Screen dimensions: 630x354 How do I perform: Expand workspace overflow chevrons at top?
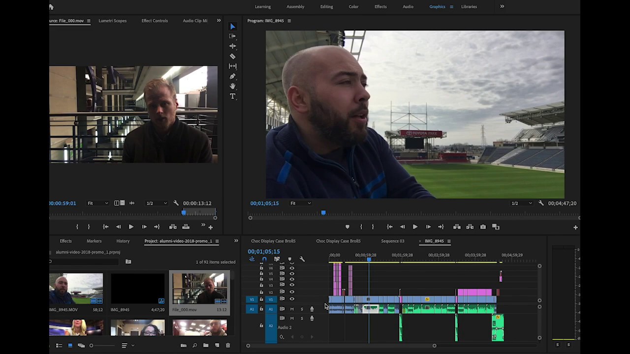click(x=502, y=6)
